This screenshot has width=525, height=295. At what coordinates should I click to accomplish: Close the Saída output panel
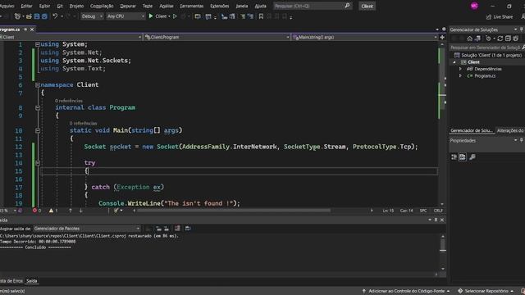(442, 220)
